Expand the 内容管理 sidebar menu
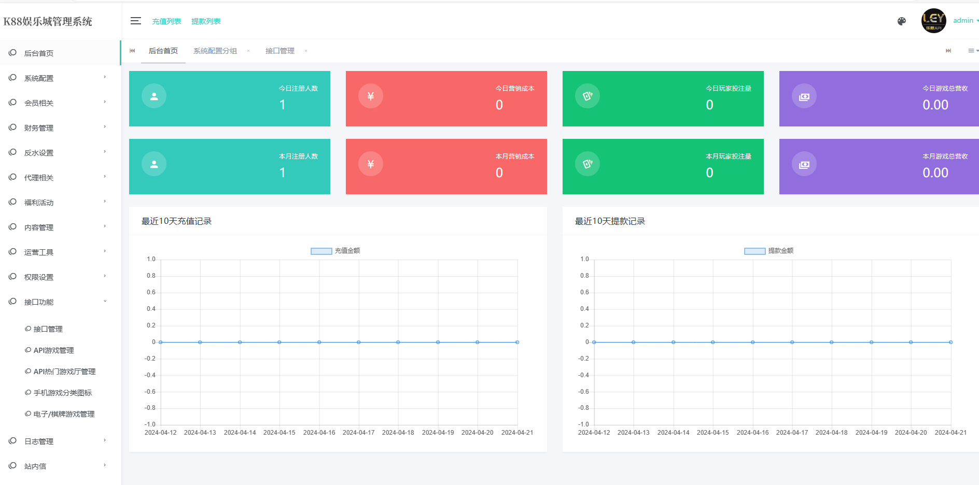The width and height of the screenshot is (979, 485). click(60, 227)
